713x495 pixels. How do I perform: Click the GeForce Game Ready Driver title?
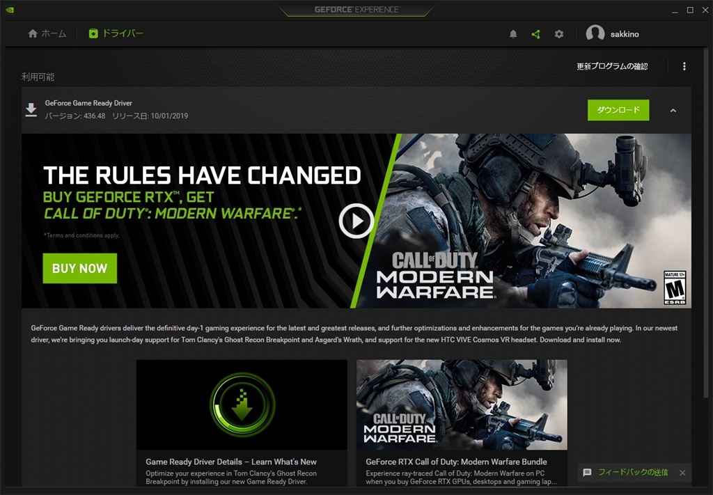pos(88,103)
